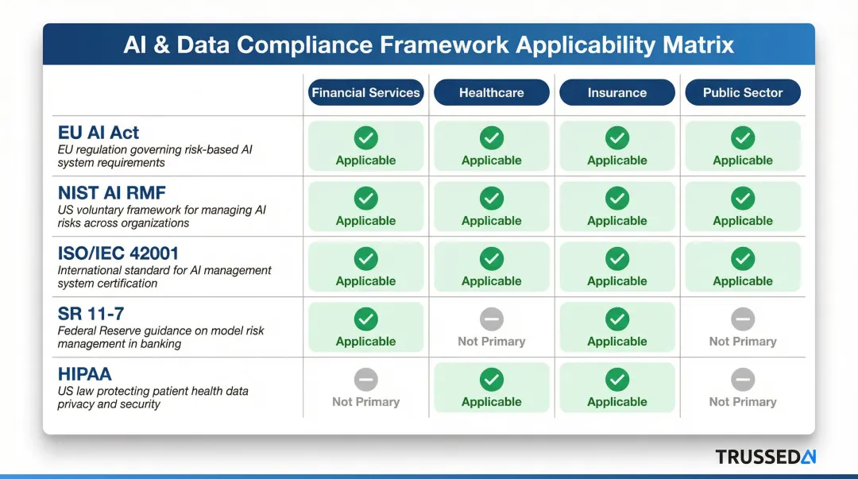
Task: Click the blue title bar gradient strip
Action: tap(429, 45)
